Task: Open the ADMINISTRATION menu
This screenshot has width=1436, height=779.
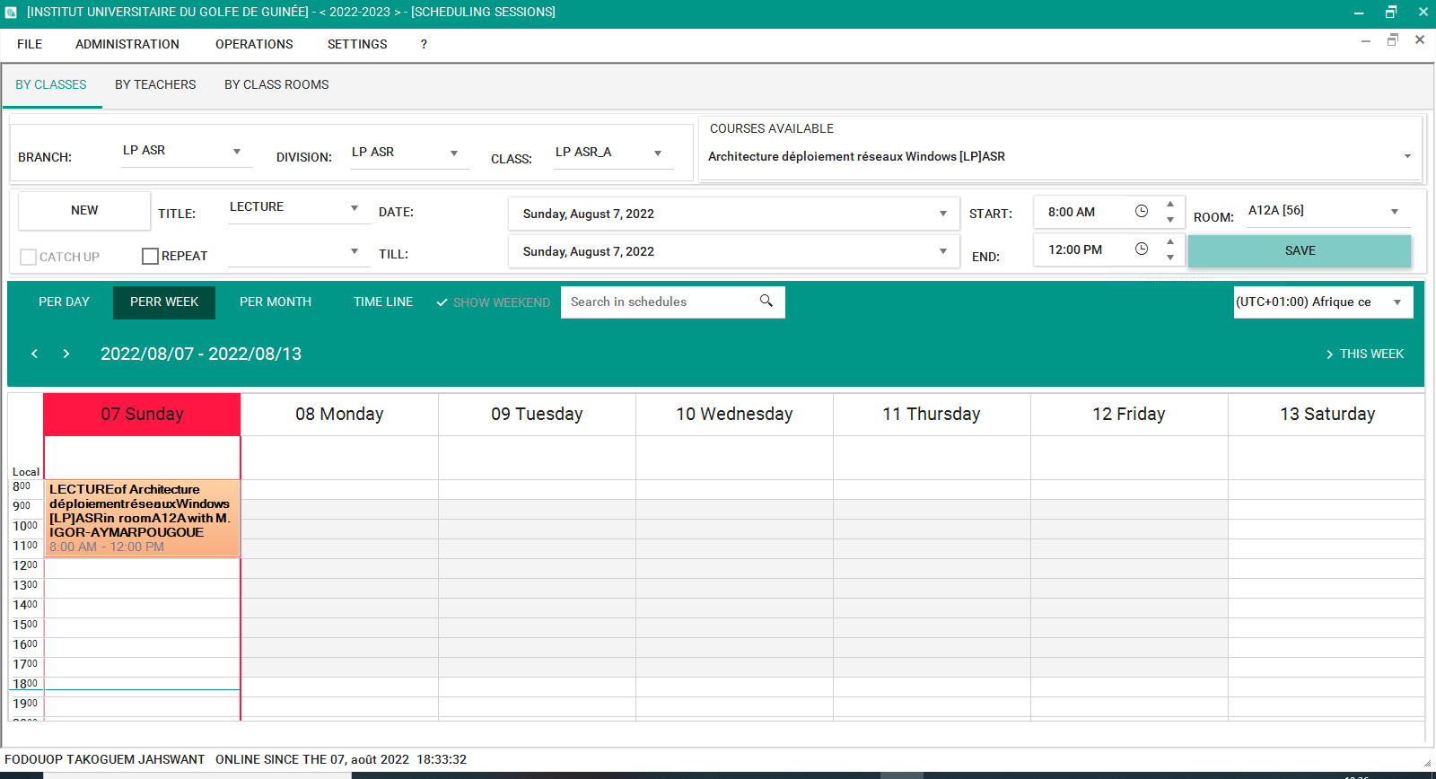Action: click(x=127, y=44)
